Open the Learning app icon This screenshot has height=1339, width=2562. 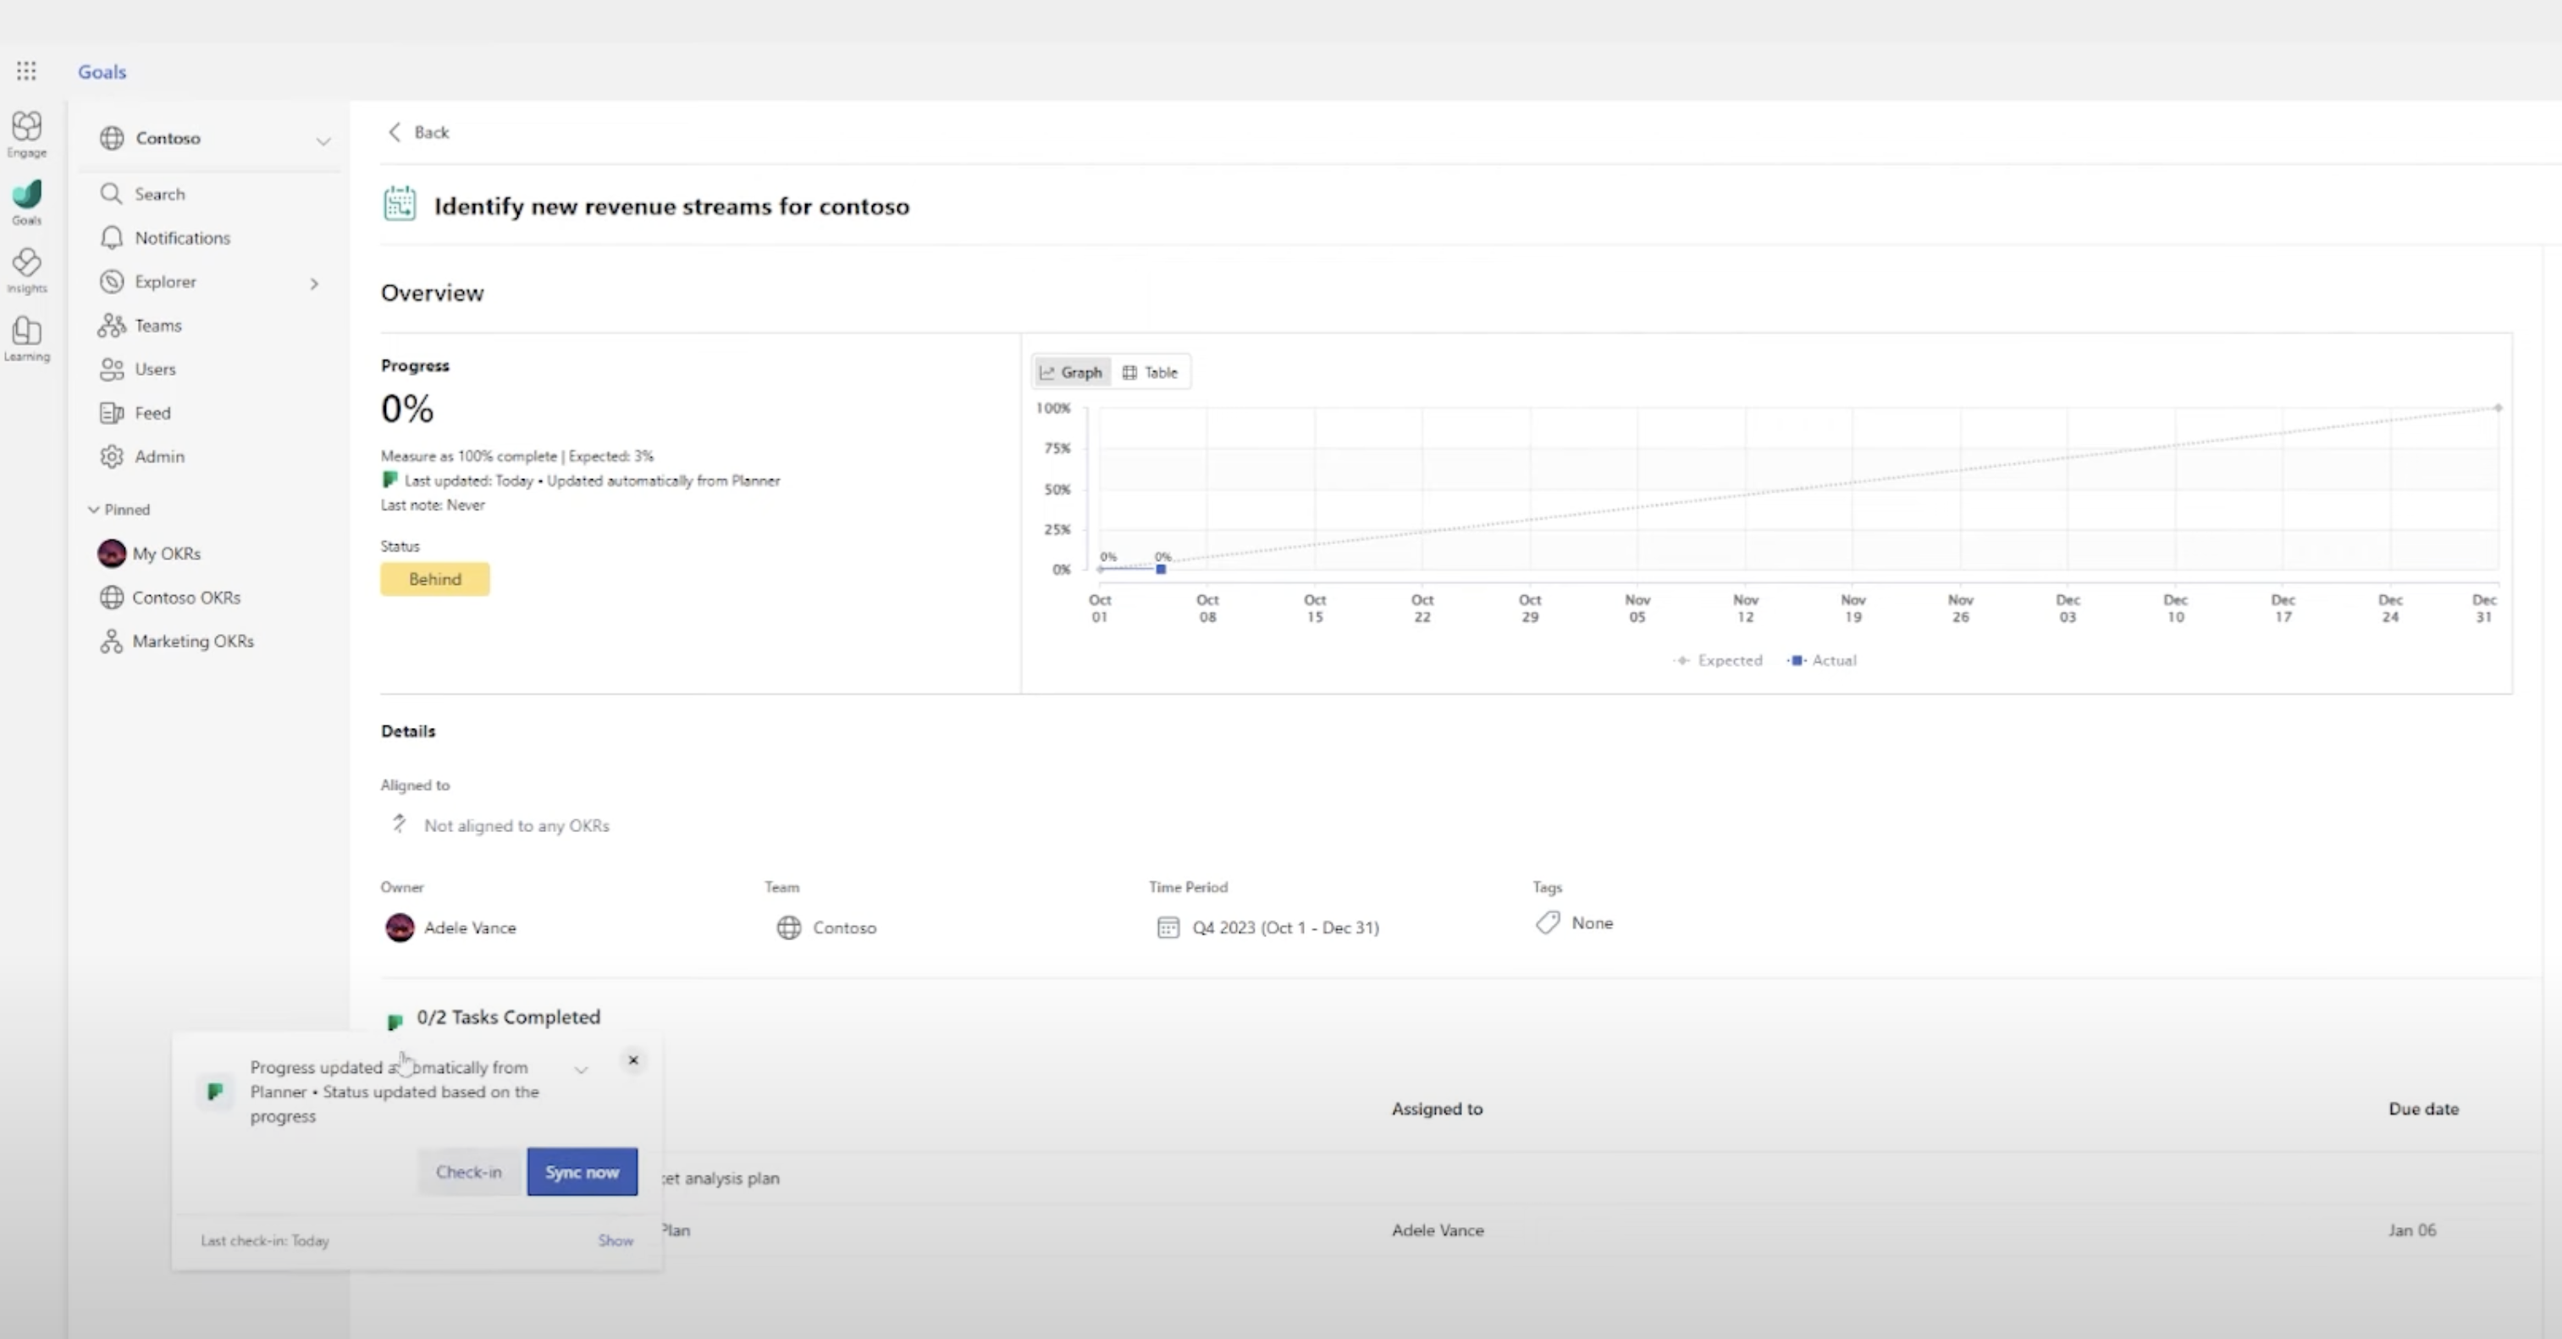tap(27, 339)
